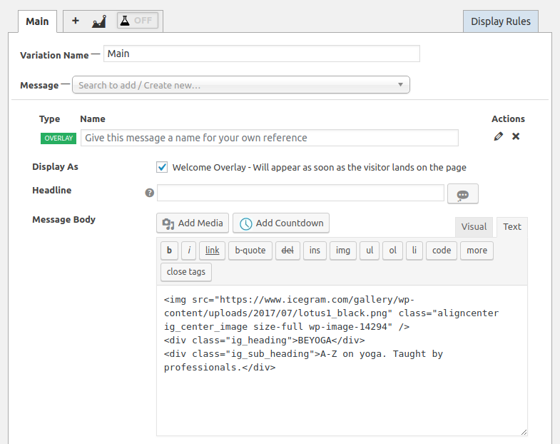
Task: Add a new variation with plus icon
Action: (x=76, y=21)
